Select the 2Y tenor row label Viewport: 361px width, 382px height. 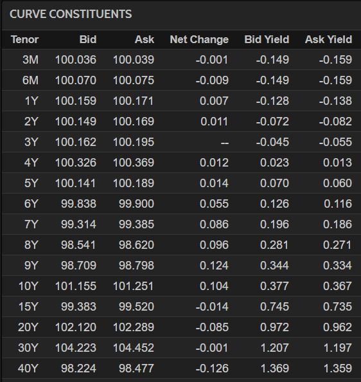31,122
